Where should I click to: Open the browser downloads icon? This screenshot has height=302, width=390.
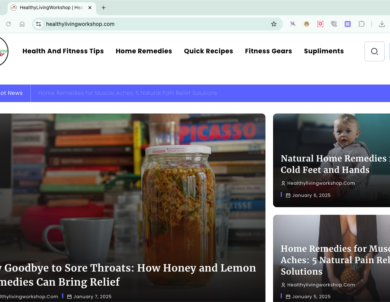coord(382,24)
